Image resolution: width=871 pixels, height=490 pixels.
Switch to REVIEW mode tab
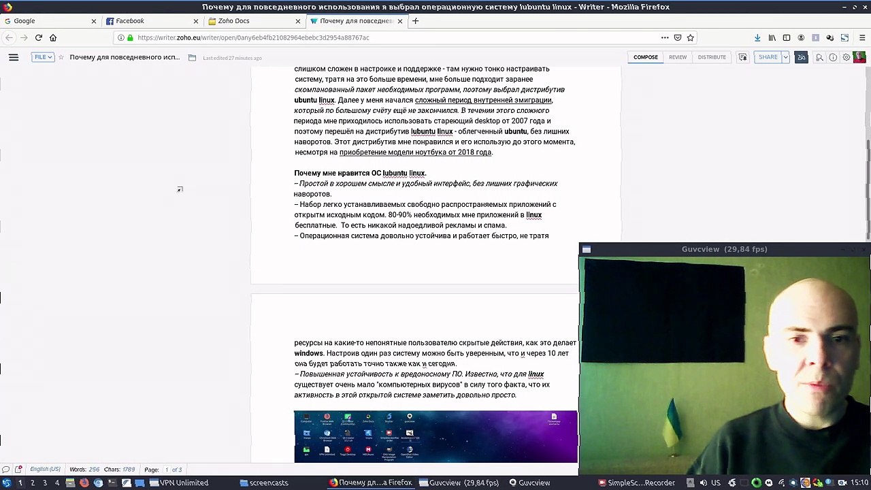tap(678, 57)
